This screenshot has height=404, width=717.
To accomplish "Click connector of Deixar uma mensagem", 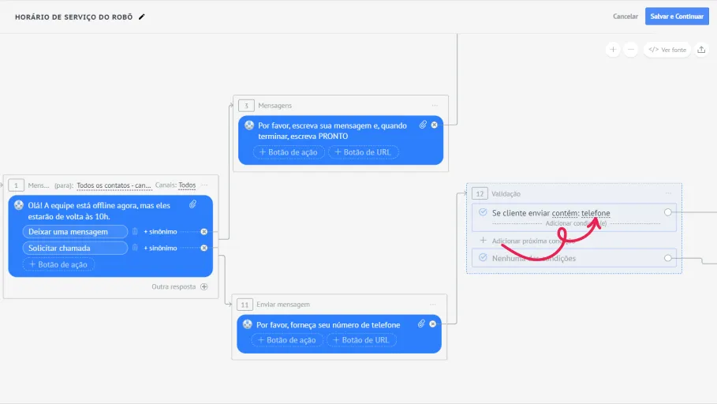I will 204,231.
